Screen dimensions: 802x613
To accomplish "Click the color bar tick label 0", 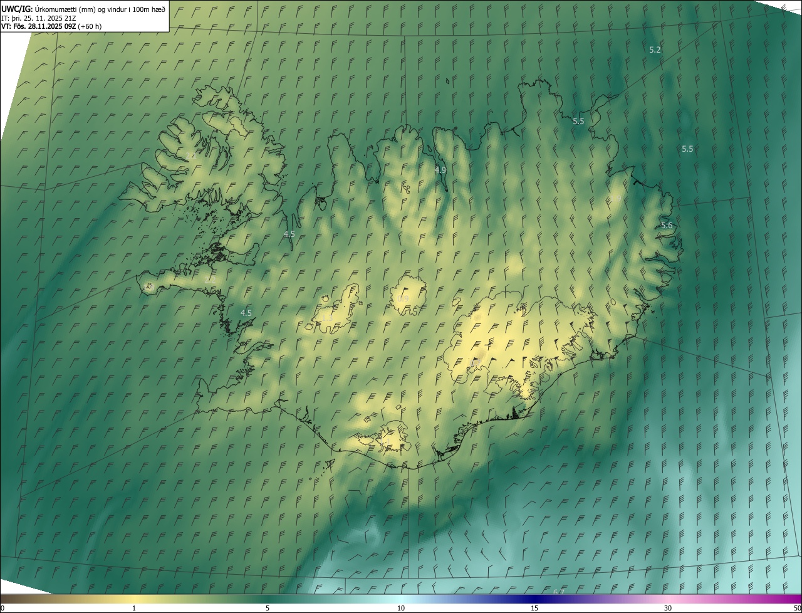I will tap(3, 608).
